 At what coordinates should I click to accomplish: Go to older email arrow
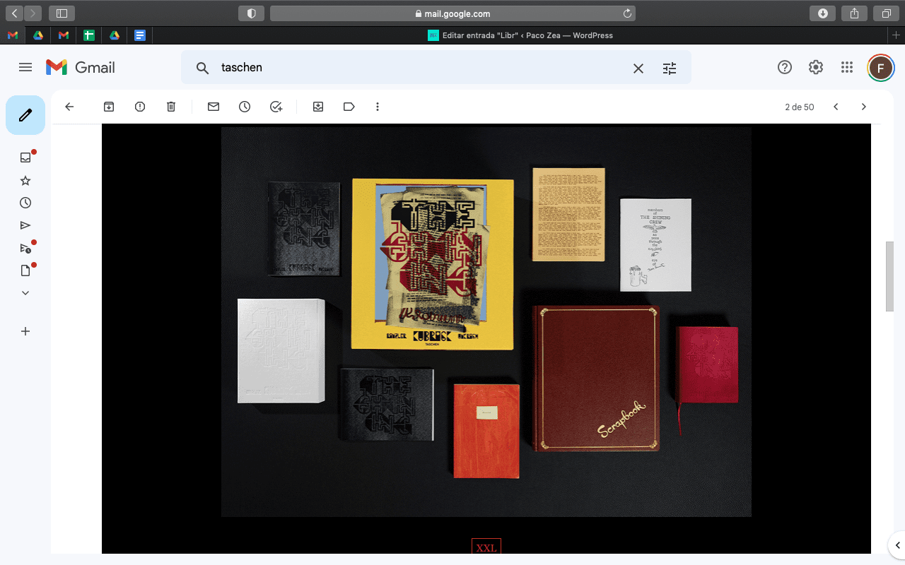(x=863, y=107)
